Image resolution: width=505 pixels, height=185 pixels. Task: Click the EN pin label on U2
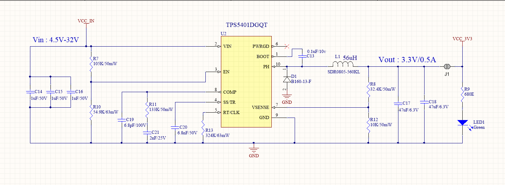point(227,72)
